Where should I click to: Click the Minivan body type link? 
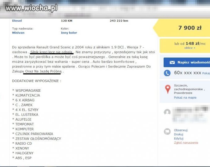(x=18, y=33)
